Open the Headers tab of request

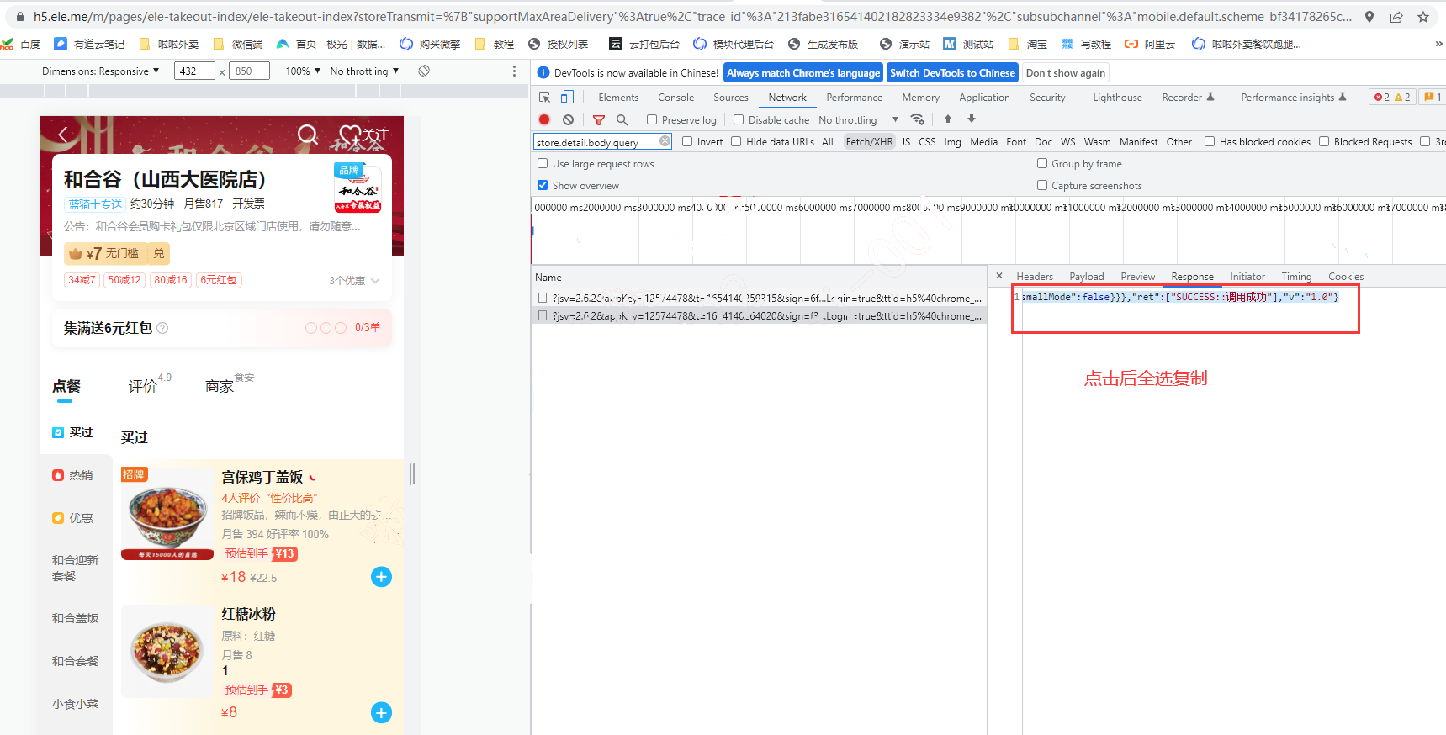(1034, 276)
